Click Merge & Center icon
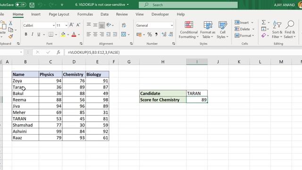The height and width of the screenshot is (170, 302). click(x=124, y=34)
